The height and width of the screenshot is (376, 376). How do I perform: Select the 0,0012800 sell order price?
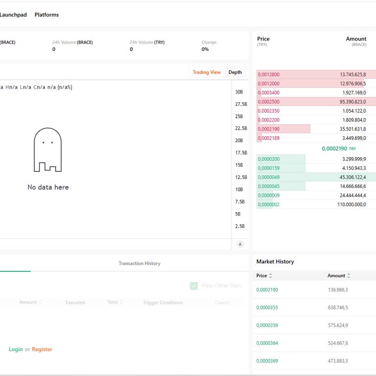(268, 74)
